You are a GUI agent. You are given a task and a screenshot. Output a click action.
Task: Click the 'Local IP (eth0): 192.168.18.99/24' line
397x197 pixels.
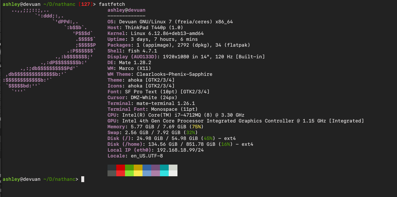coord(155,150)
